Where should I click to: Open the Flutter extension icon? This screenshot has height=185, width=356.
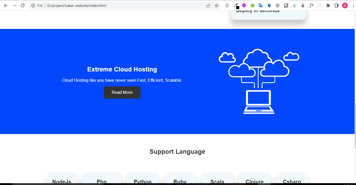294,5
